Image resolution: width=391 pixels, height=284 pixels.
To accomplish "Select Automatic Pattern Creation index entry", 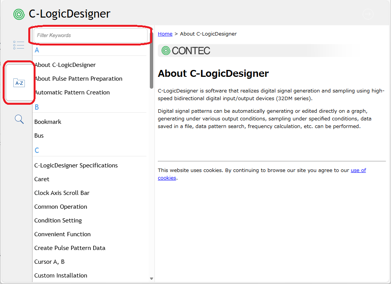I will coord(72,92).
